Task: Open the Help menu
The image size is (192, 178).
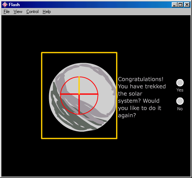Action: tap(47, 12)
